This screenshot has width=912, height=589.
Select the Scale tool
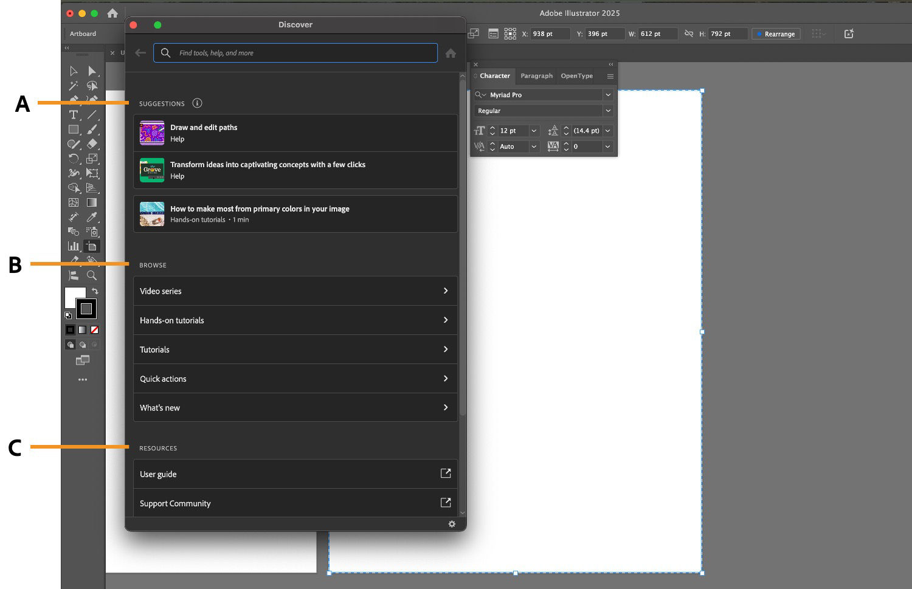coord(92,159)
